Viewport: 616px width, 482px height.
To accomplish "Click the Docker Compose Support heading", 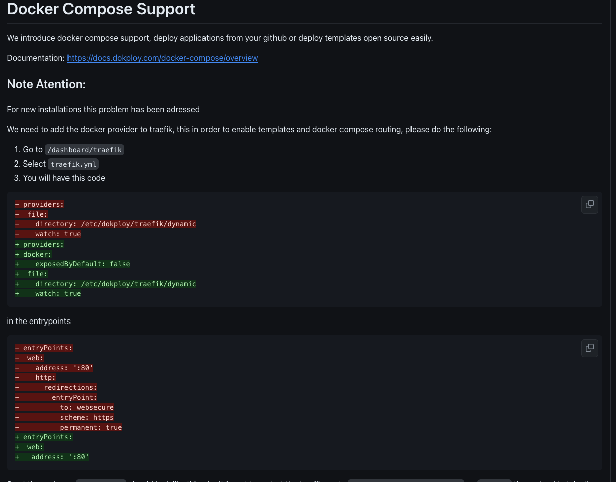I will coord(101,9).
